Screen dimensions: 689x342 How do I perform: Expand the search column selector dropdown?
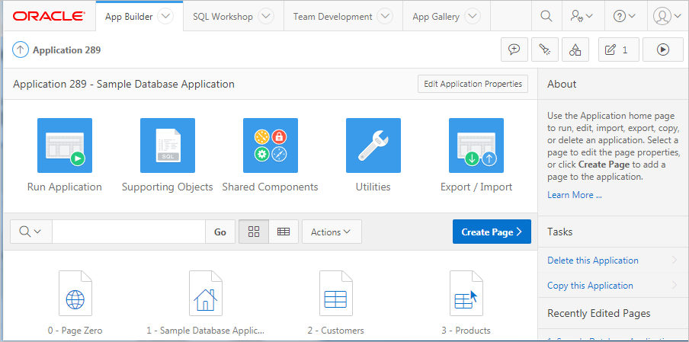coord(31,232)
